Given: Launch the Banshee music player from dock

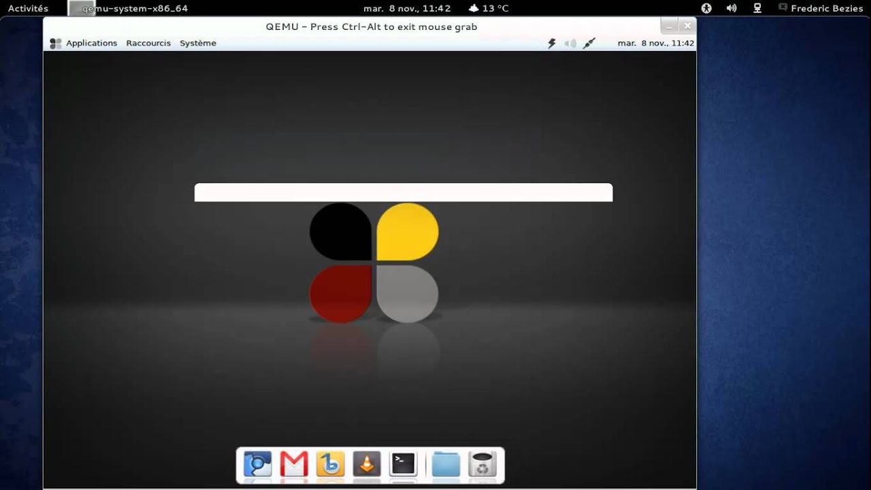Looking at the screenshot, I should pyautogui.click(x=331, y=464).
